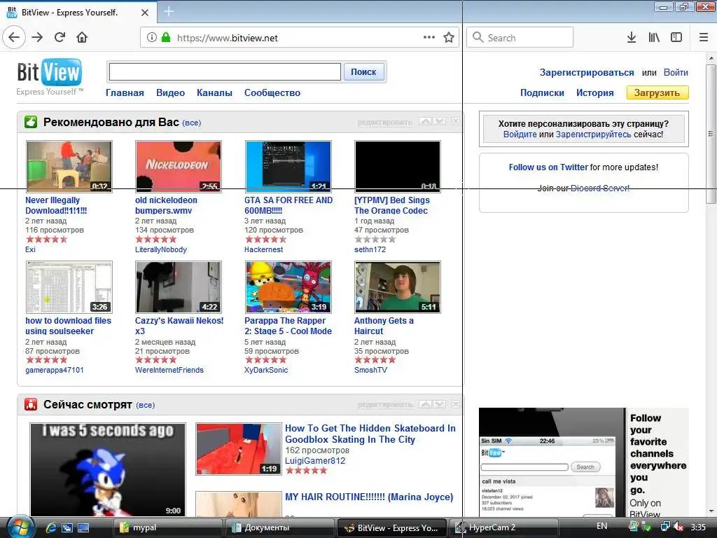Viewport: 717px width, 538px height.
Task: Click Войдите link in personalization box
Action: tap(520, 134)
